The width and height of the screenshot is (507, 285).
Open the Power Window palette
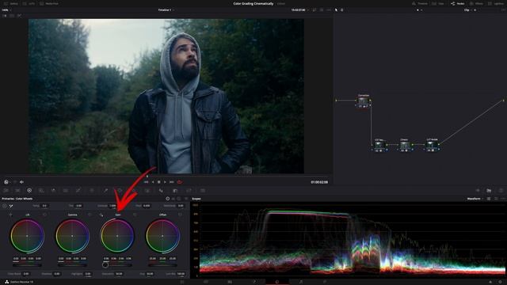tap(120, 191)
